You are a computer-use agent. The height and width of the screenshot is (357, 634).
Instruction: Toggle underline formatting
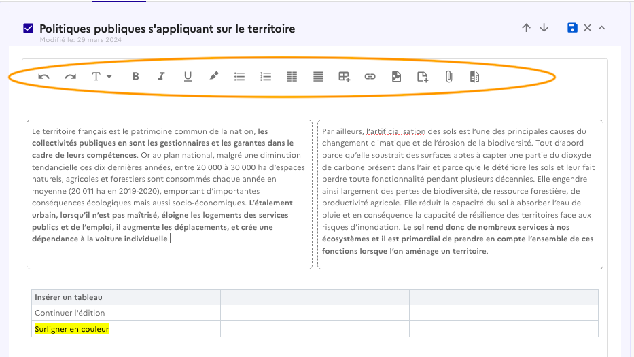(188, 77)
